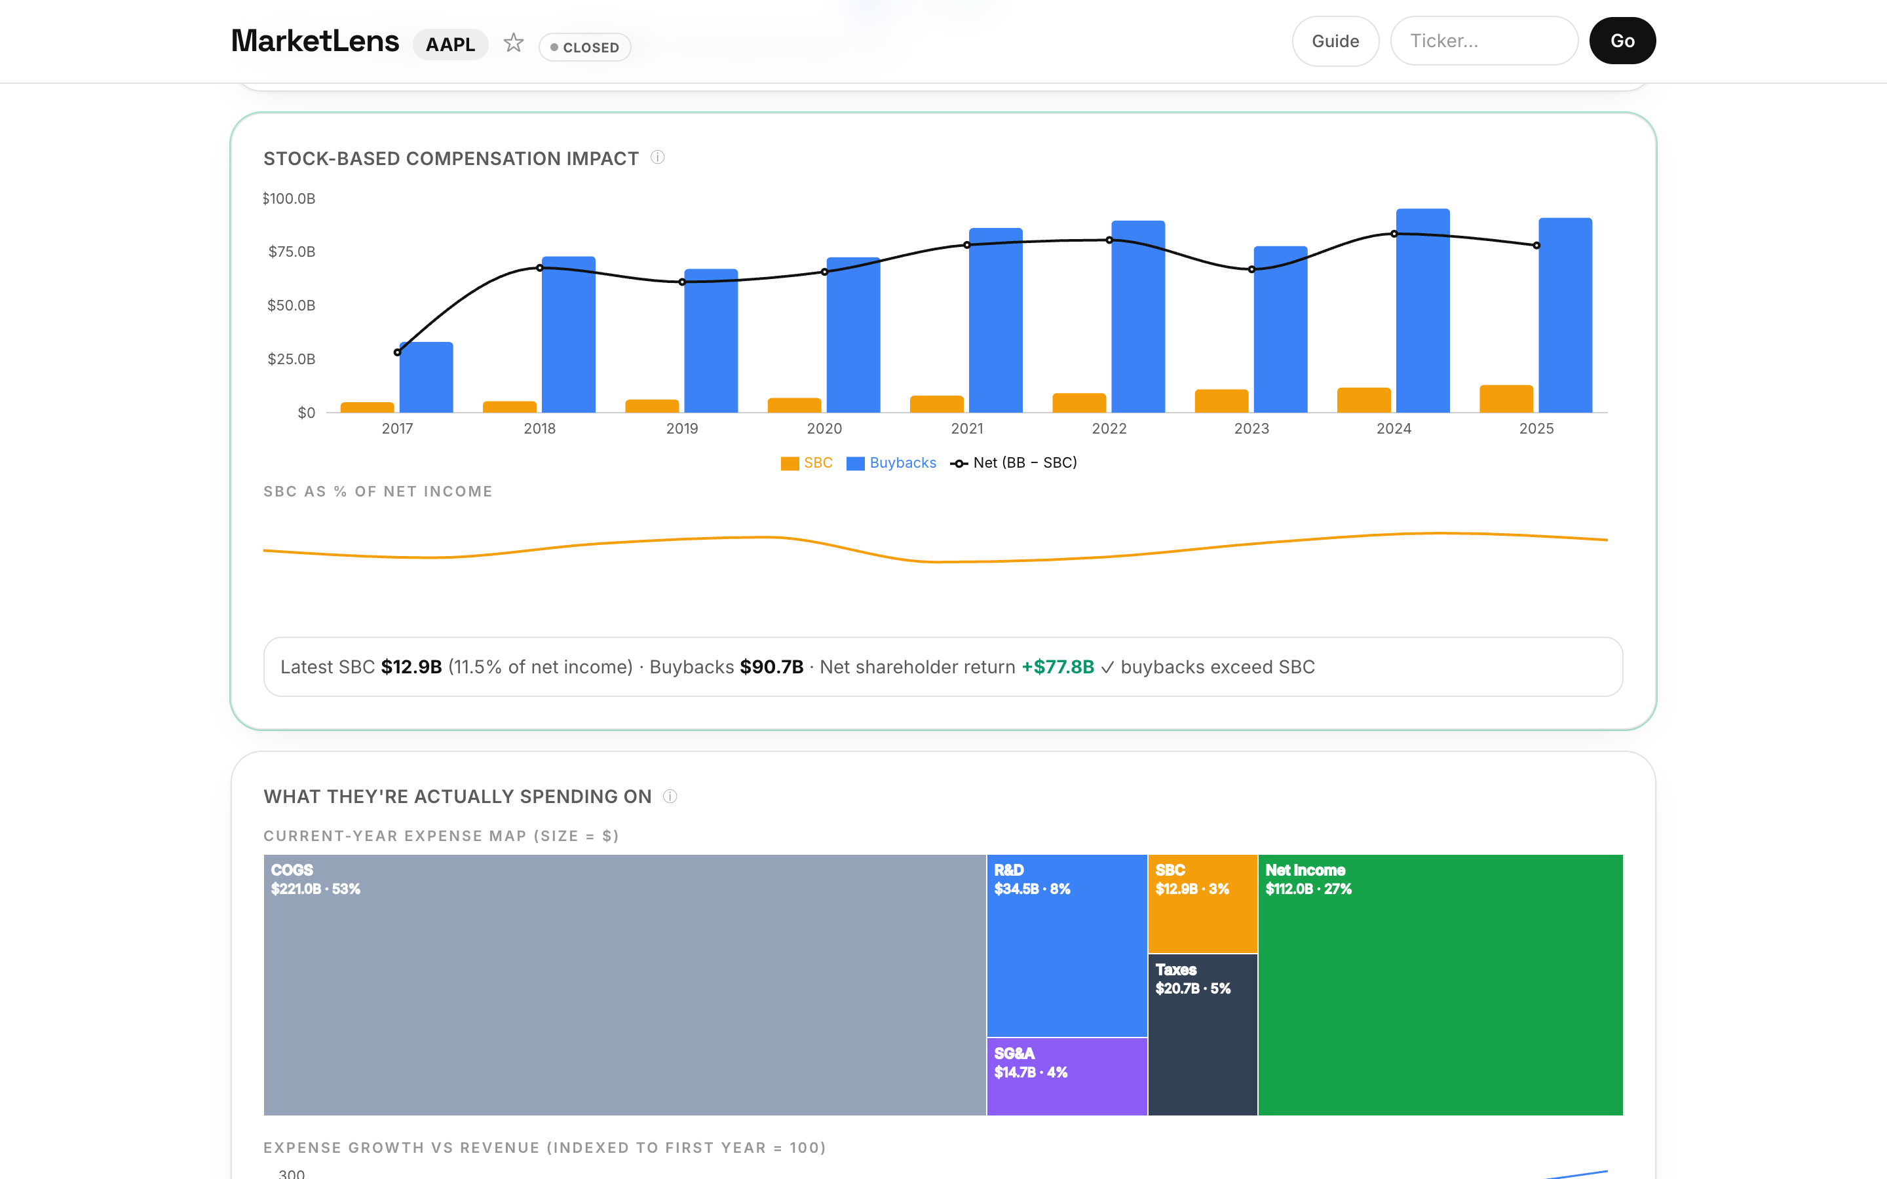
Task: Toggle the Net (BB − SBC) legend entry
Action: (x=1014, y=463)
